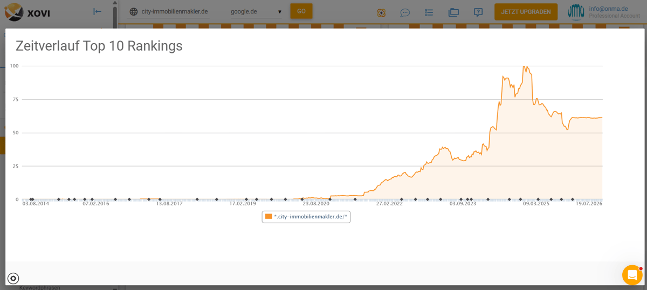
Task: Open the projects folder icon
Action: [453, 12]
